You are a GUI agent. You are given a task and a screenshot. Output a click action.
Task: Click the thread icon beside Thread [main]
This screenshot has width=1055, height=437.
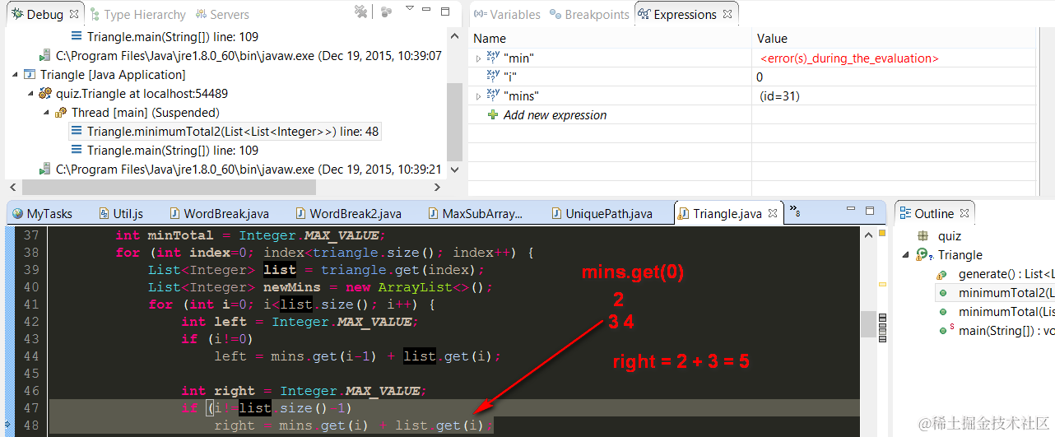(x=61, y=113)
